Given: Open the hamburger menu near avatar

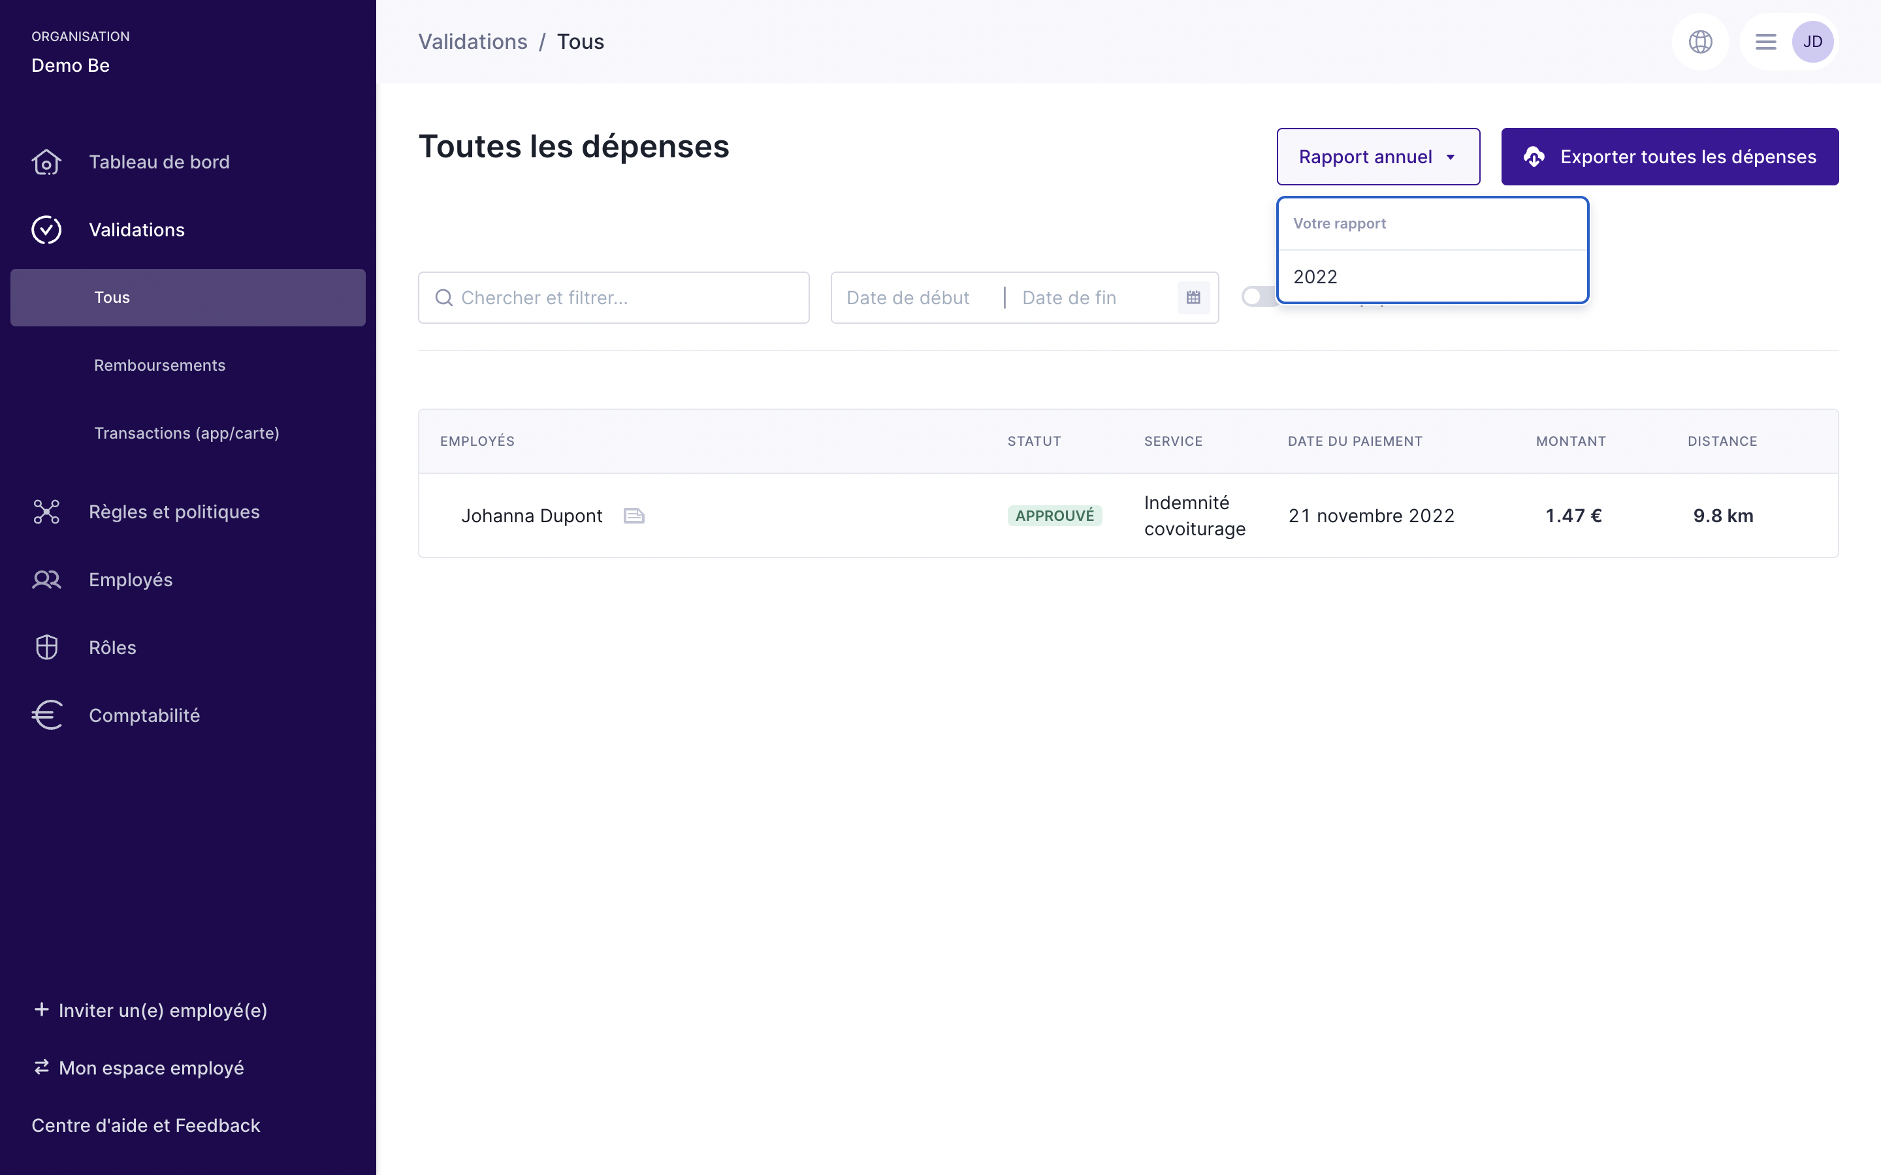Looking at the screenshot, I should pos(1765,42).
